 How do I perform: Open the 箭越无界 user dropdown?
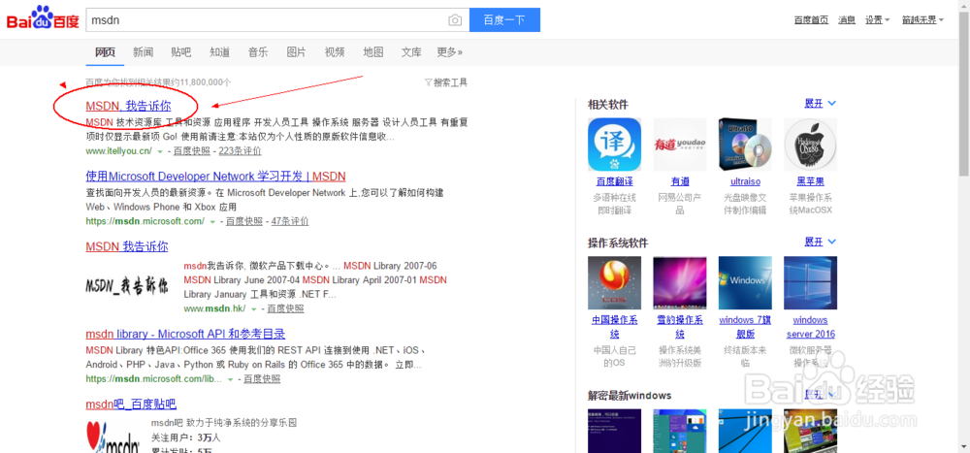coord(922,19)
